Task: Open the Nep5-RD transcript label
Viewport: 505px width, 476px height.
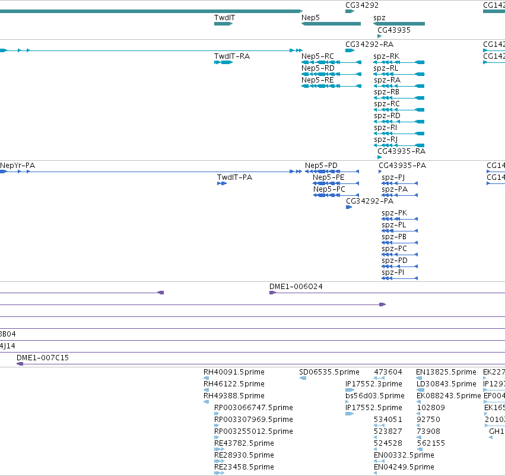Action: pos(318,68)
